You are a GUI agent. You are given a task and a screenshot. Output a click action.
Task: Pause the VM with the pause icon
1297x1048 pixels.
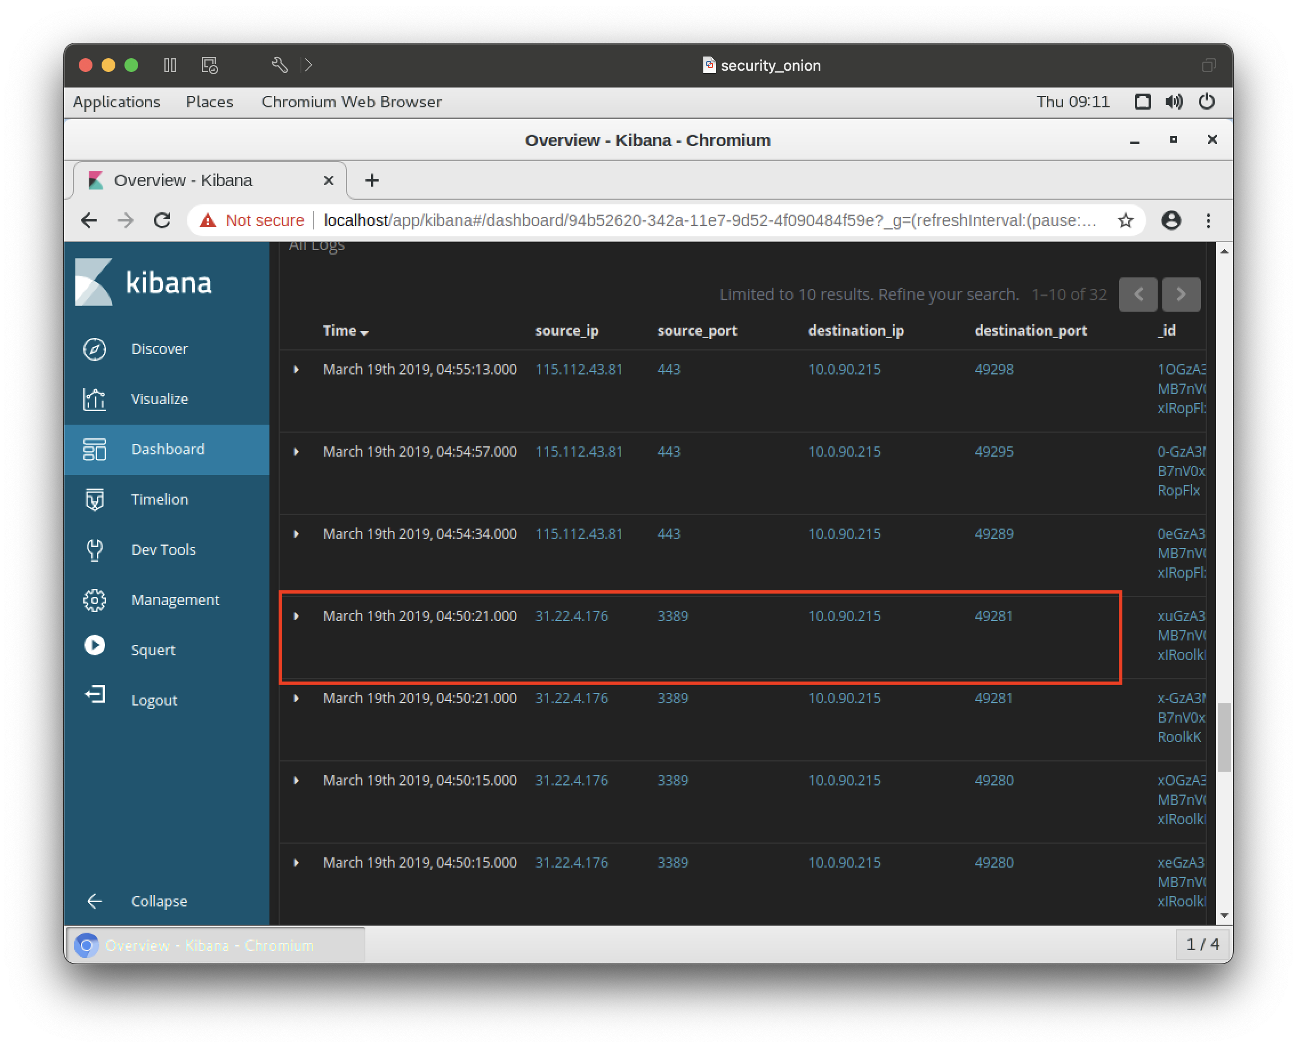click(170, 65)
